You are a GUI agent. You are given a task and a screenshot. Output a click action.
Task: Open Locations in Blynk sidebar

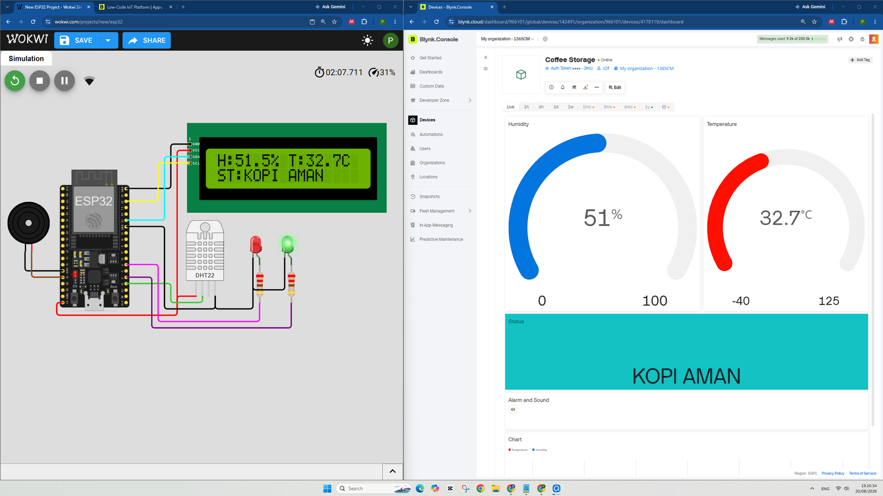pos(428,177)
